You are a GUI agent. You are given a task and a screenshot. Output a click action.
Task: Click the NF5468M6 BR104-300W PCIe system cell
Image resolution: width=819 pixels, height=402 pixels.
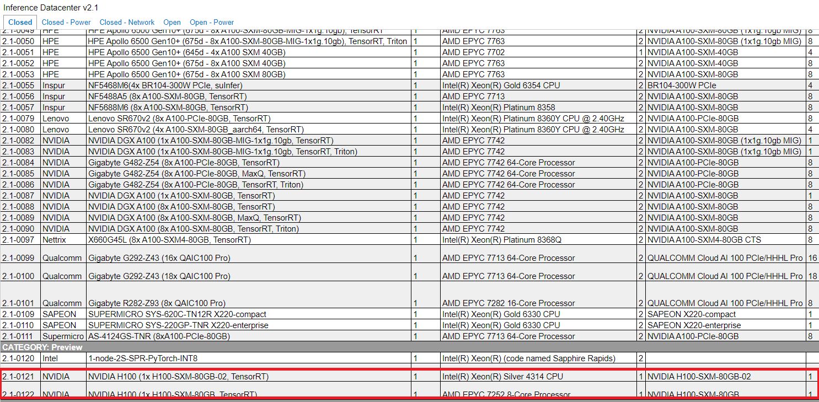click(165, 85)
